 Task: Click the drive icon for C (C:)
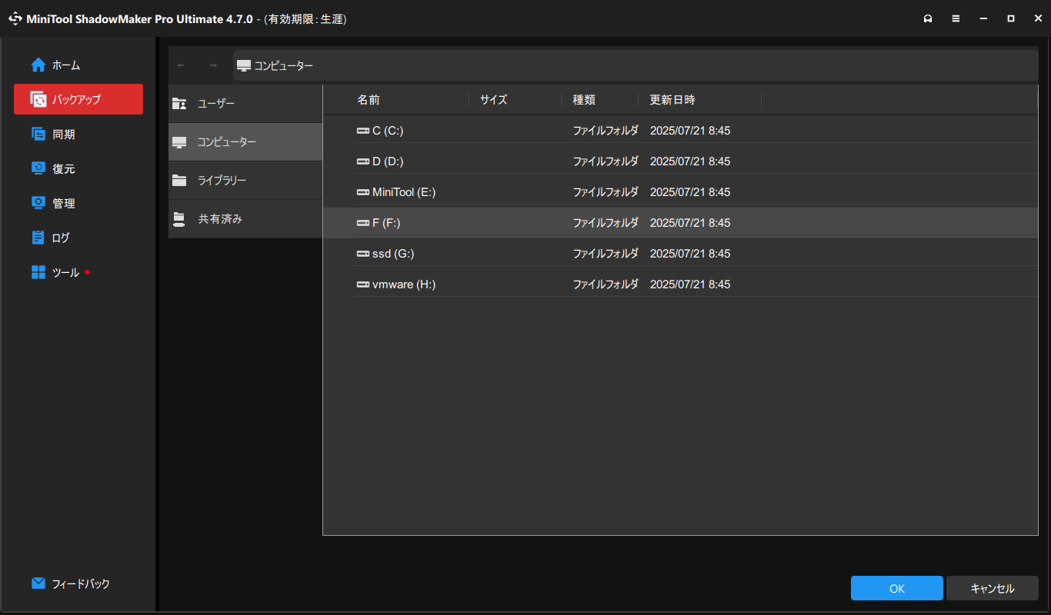[x=363, y=131]
